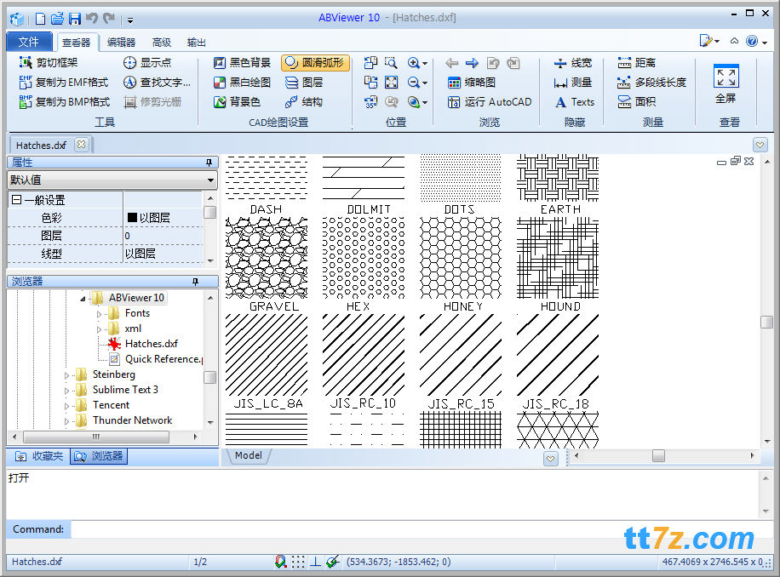Click the rotate 35 degrees icon

tap(370, 102)
